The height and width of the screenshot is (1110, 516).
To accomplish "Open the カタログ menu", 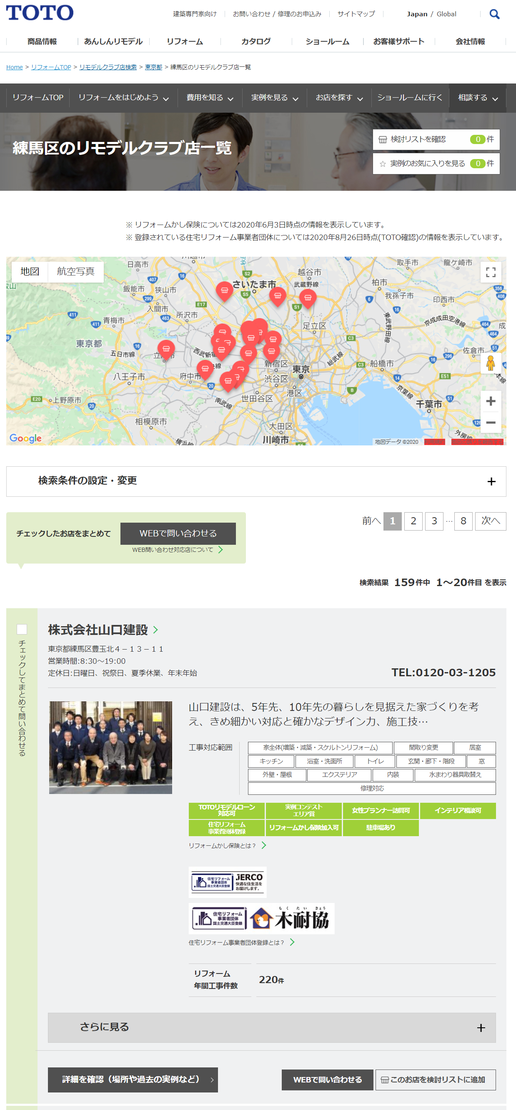I will click(x=256, y=41).
